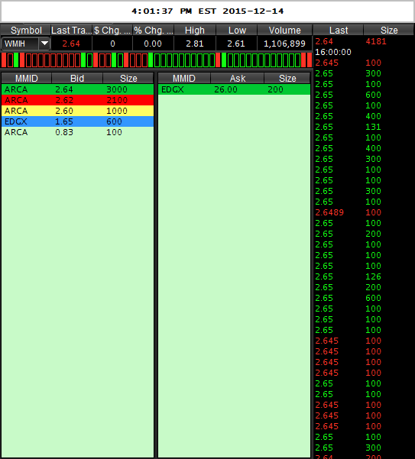Click the Size header of the ask table
The height and width of the screenshot is (459, 415).
(287, 78)
